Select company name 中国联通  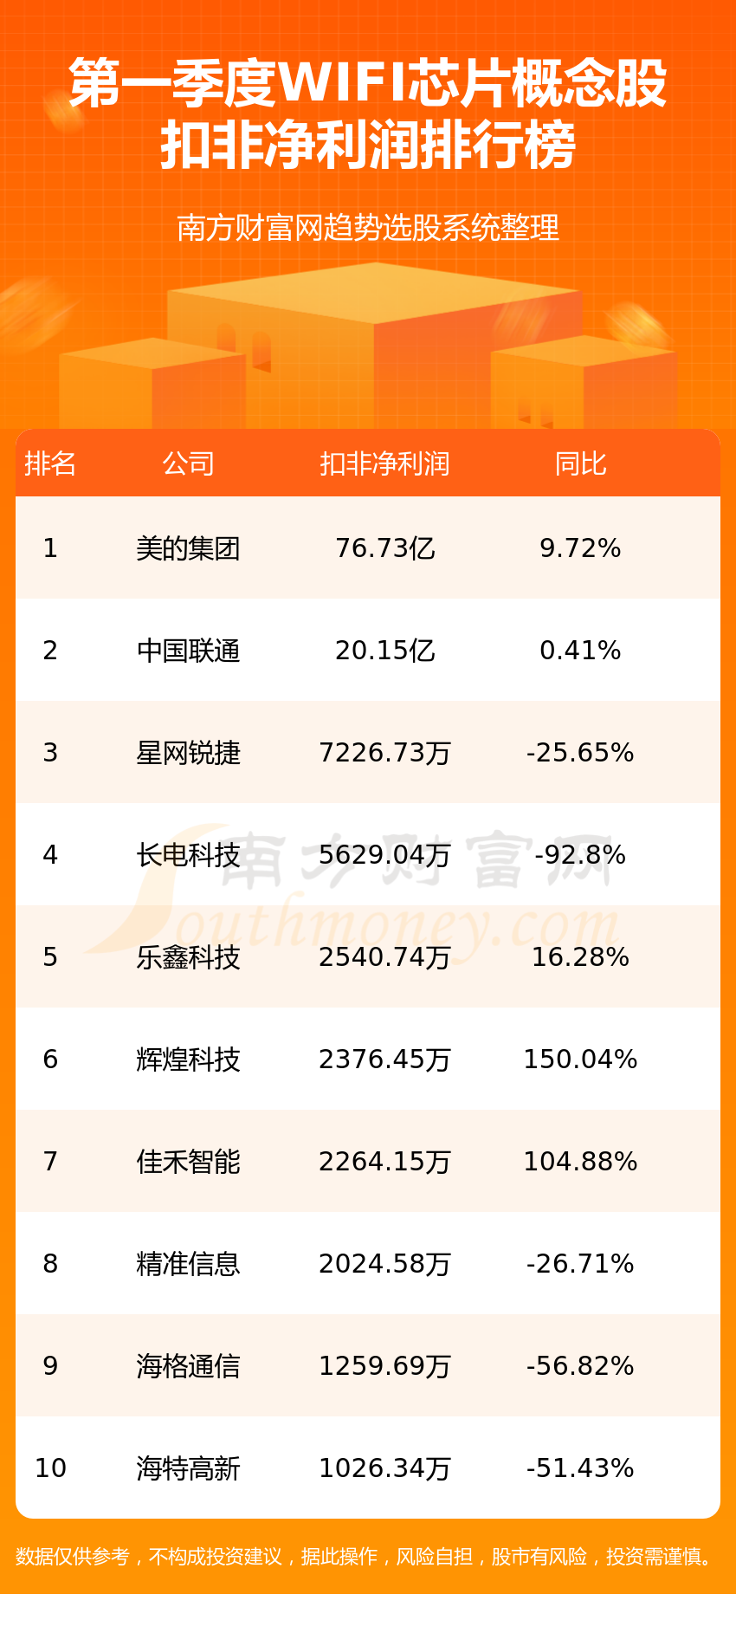188,651
